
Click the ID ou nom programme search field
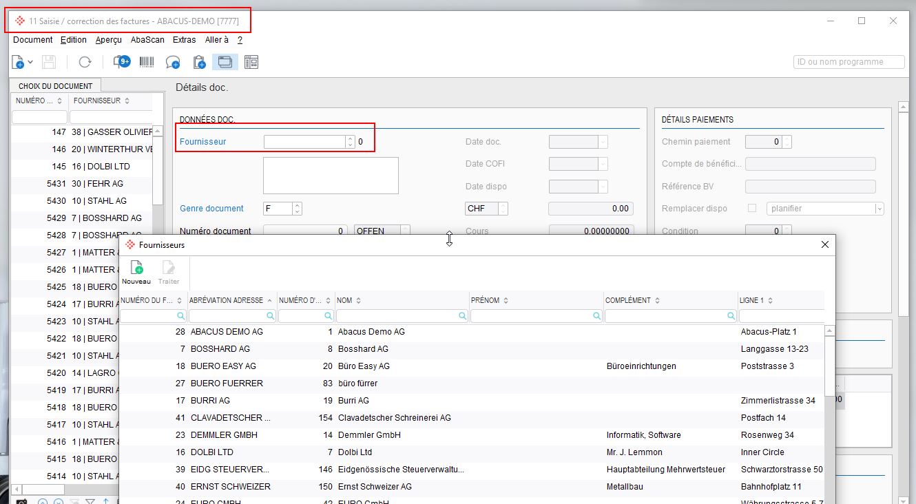(x=849, y=62)
